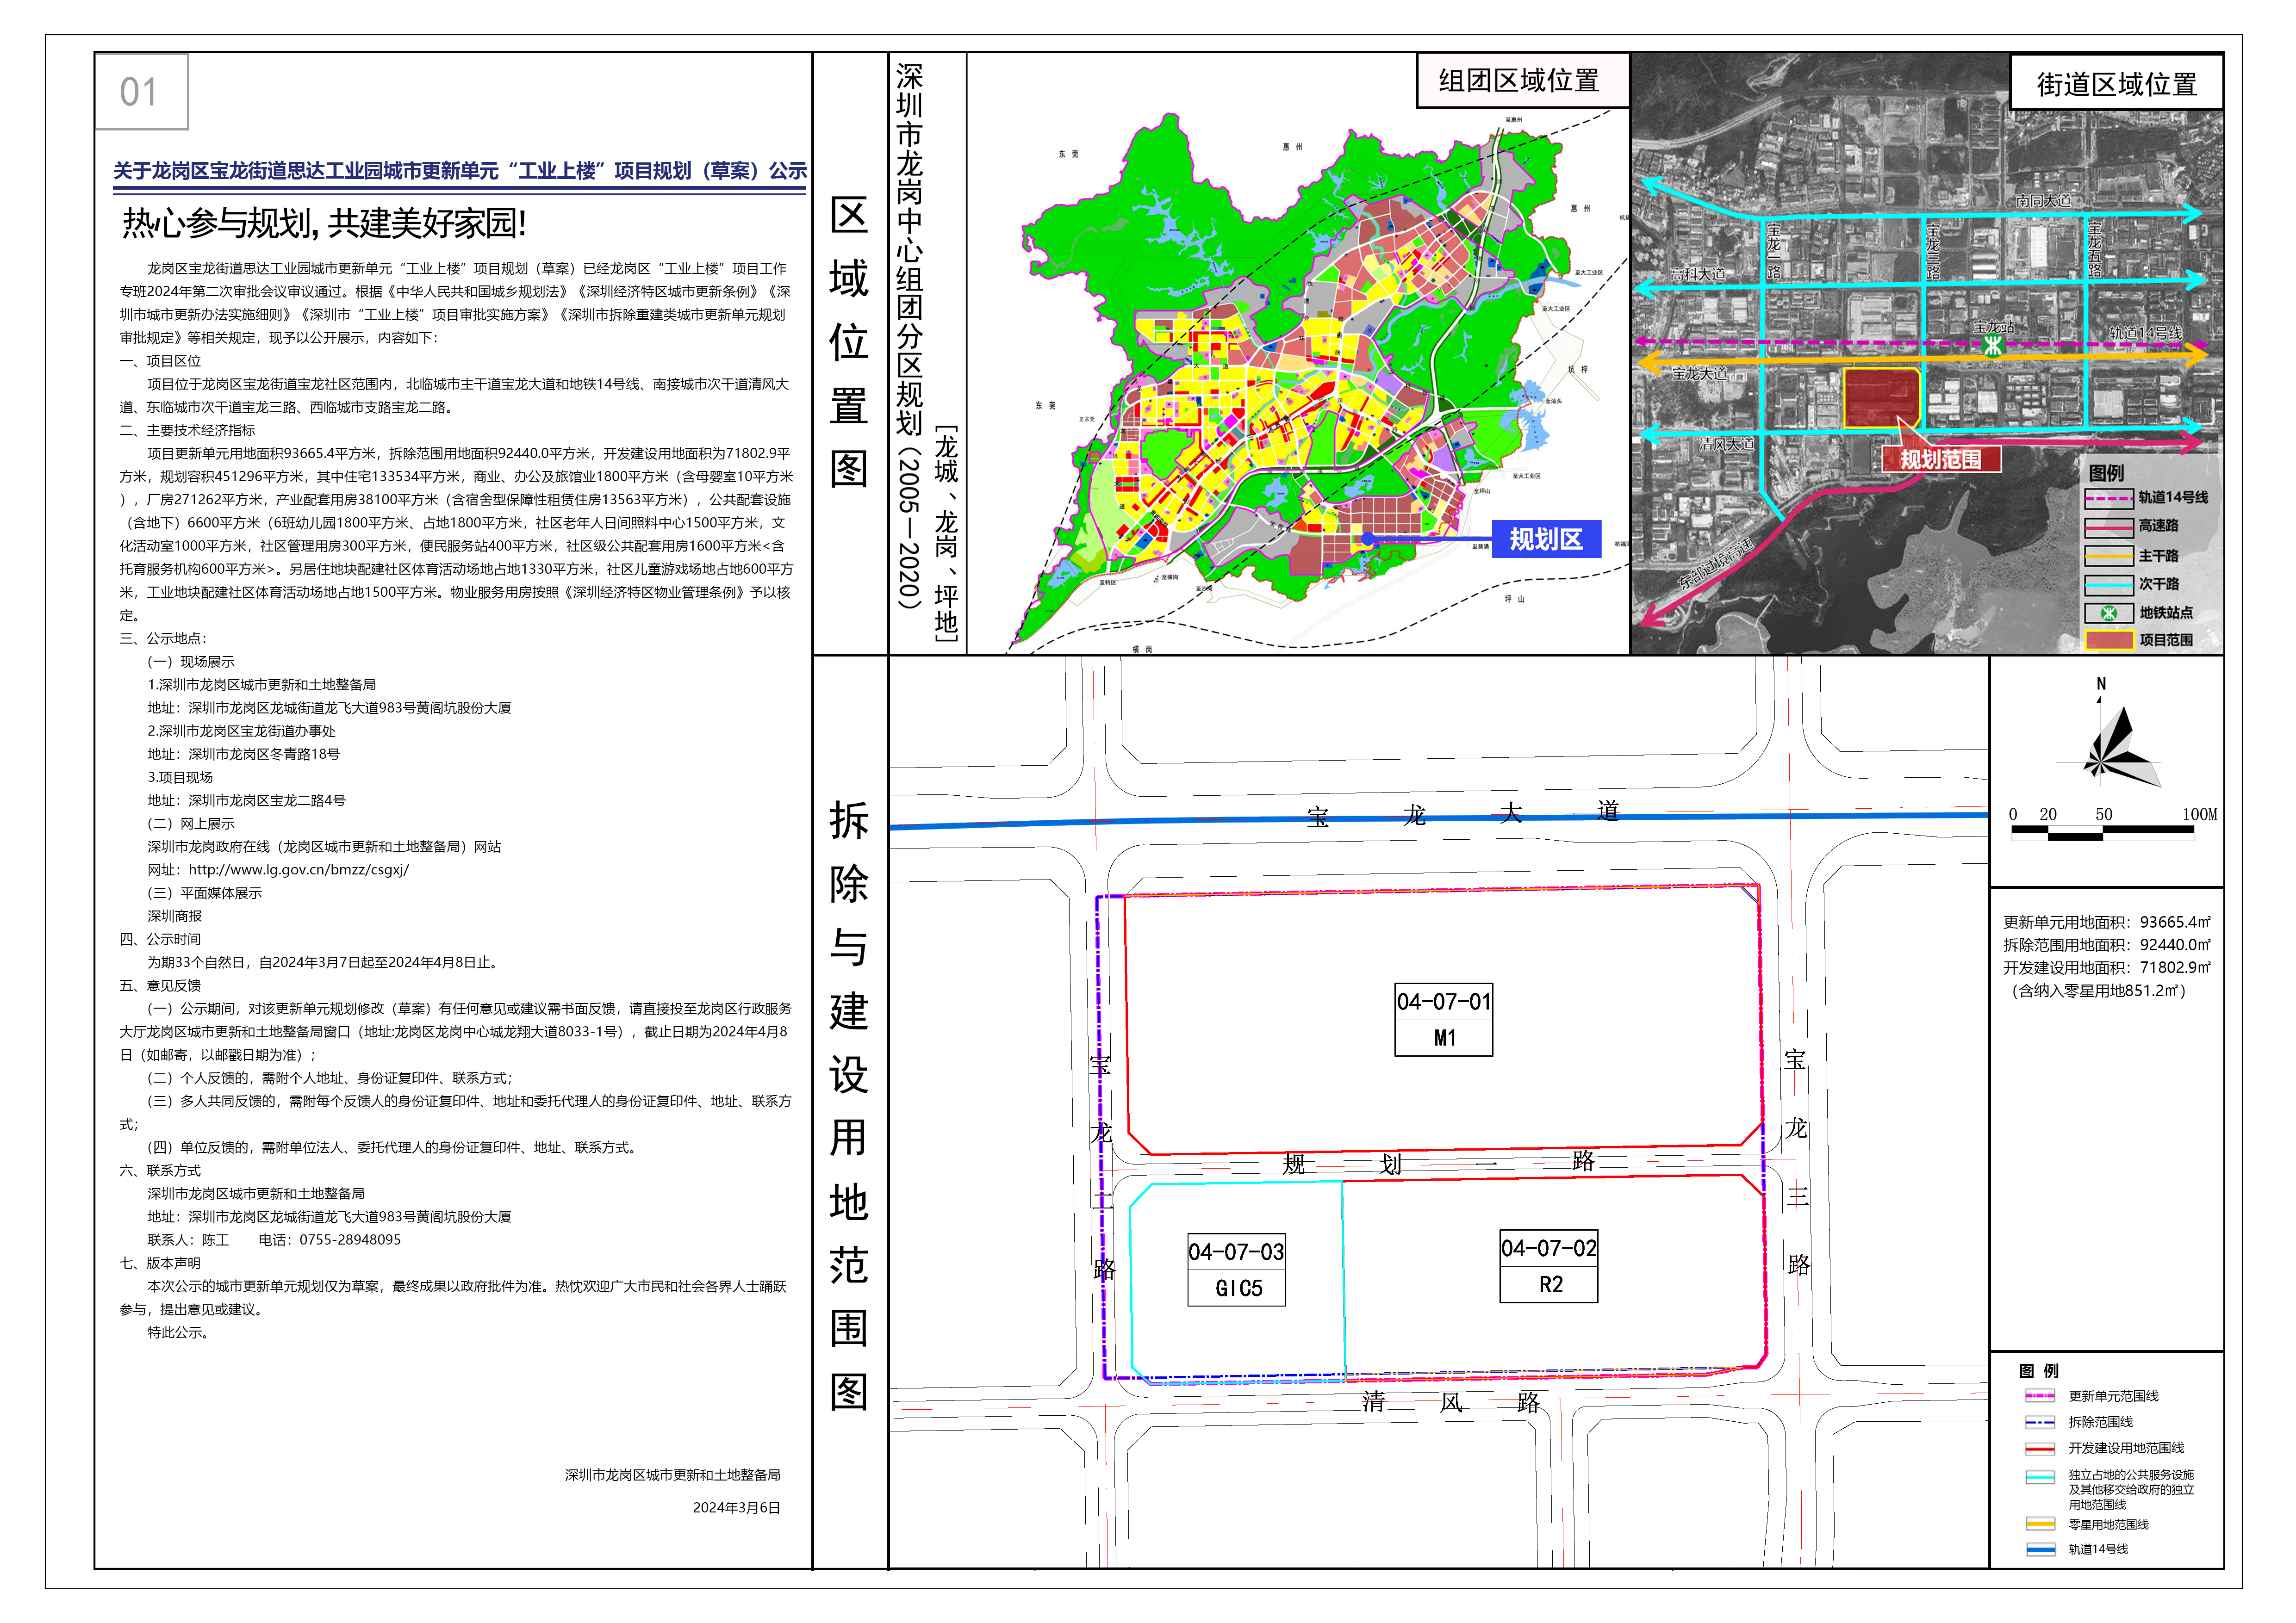Click the 街道区域位置 title box

[2117, 84]
